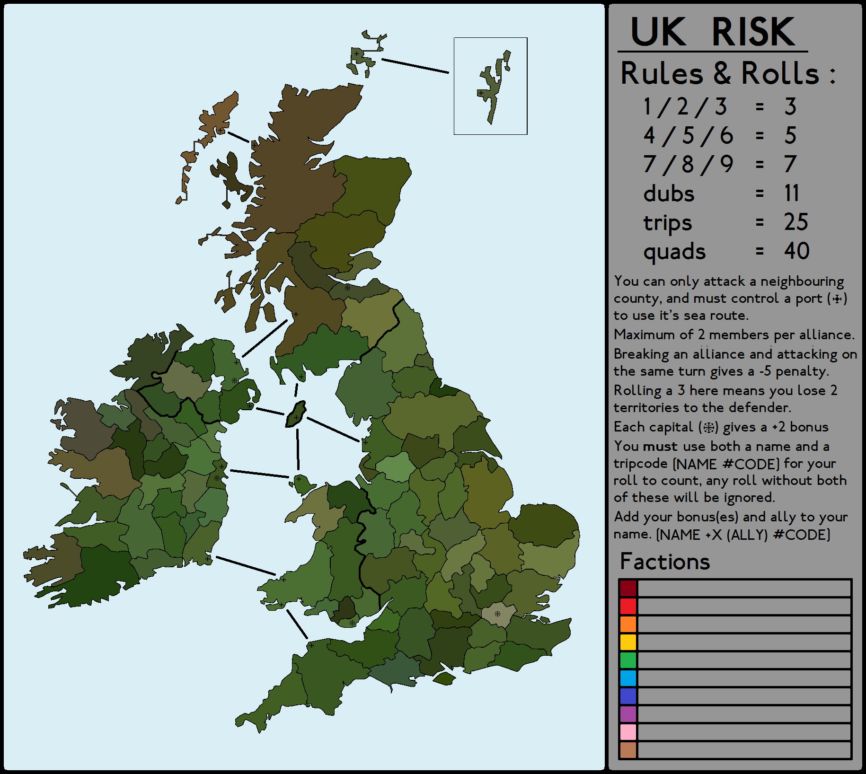Click the "quads" roll label
The width and height of the screenshot is (866, 774).
click(674, 252)
